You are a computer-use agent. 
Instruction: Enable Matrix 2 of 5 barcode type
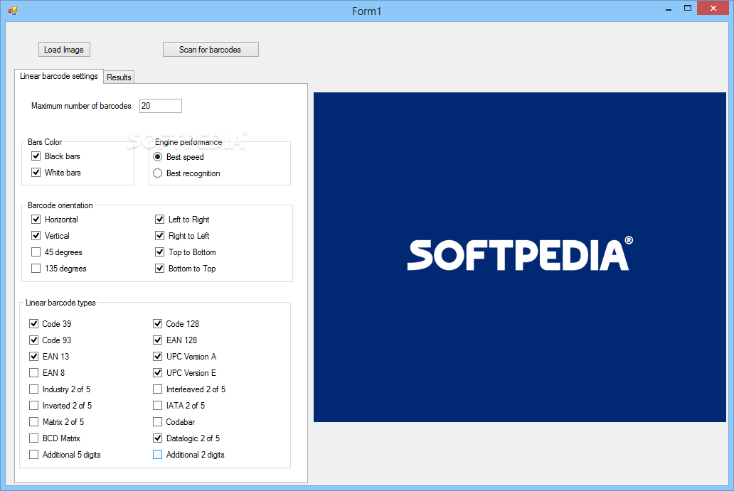click(x=33, y=422)
